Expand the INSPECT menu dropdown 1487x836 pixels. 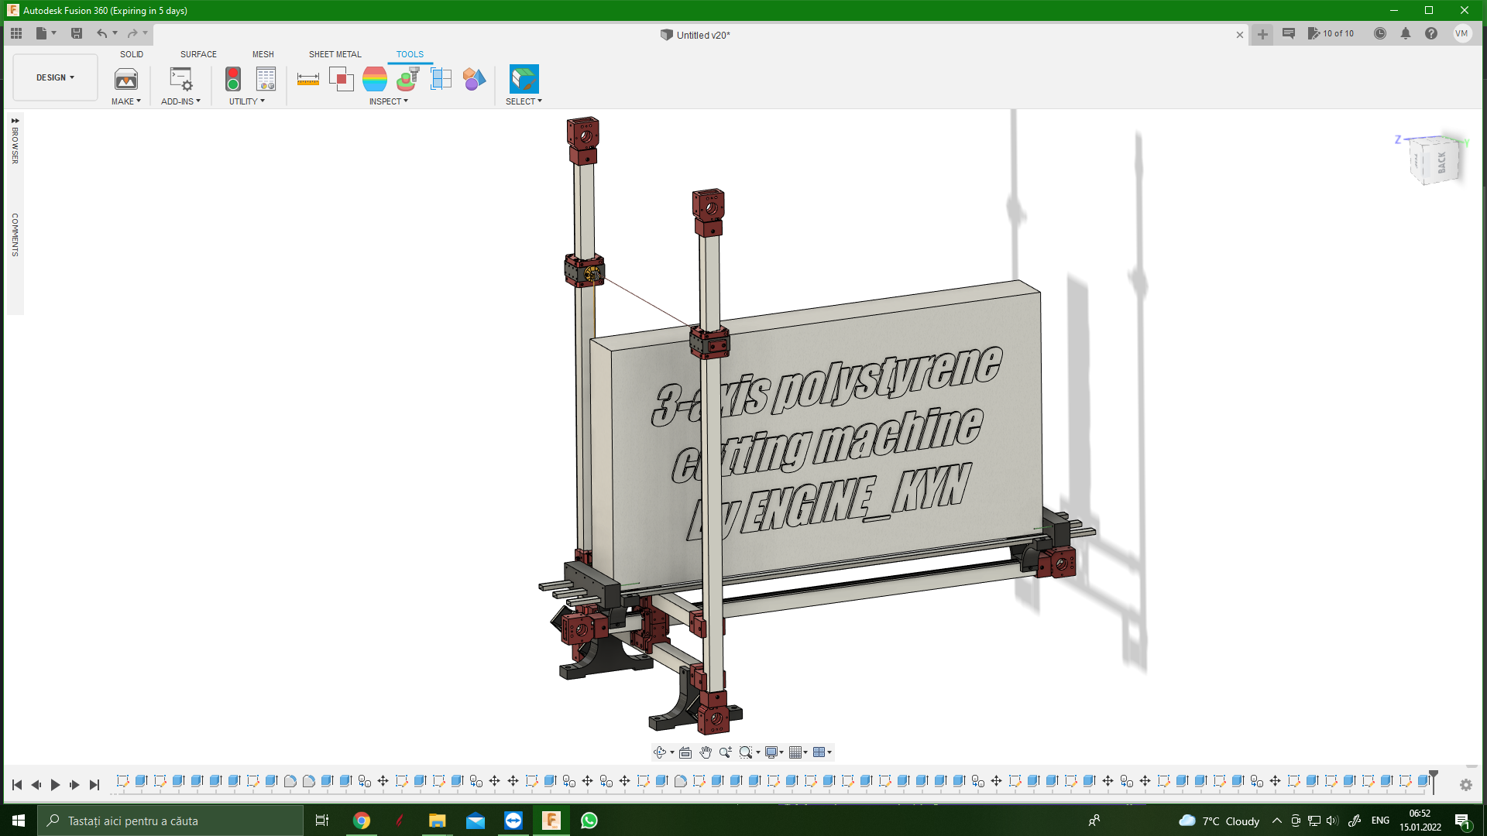[x=388, y=101]
